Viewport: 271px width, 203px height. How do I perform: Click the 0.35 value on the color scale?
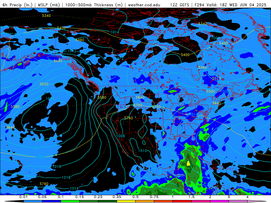pyautogui.click(x=117, y=197)
